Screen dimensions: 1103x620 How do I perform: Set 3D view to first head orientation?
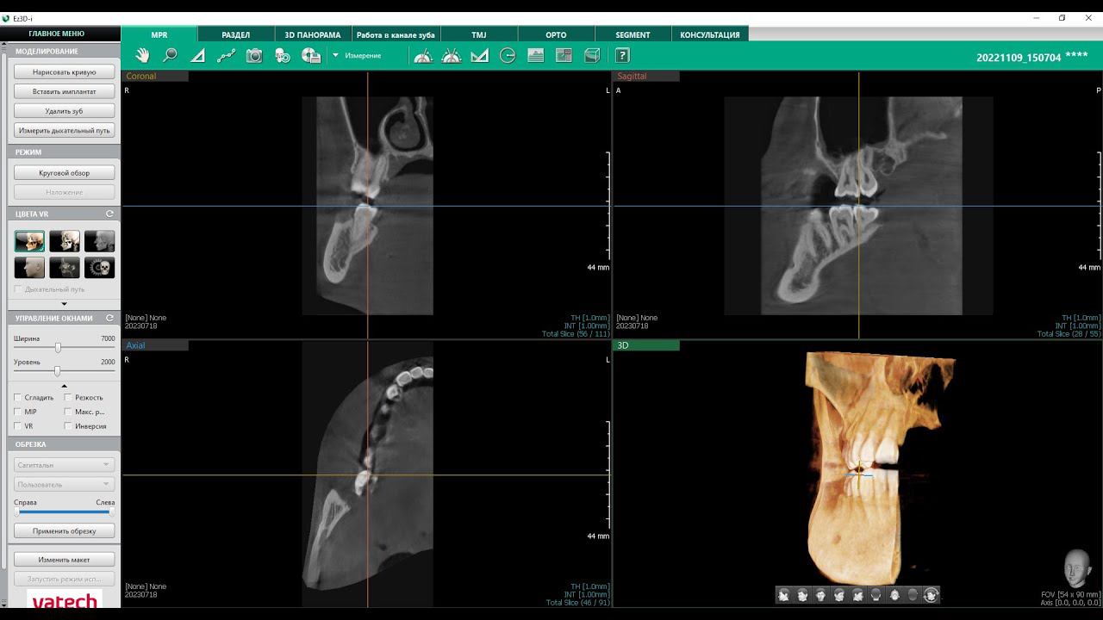pos(783,595)
